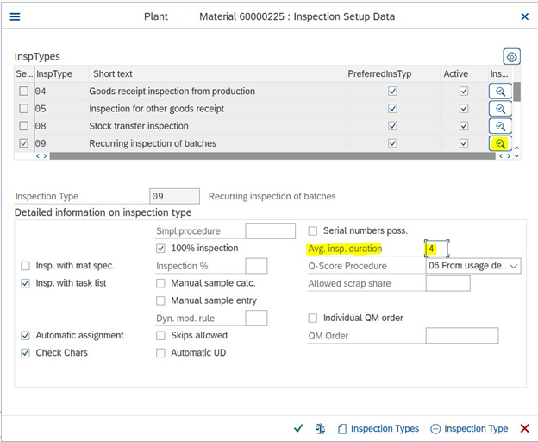This screenshot has height=442, width=538.
Task: Click highlighted magnifier for inspection type 09
Action: [500, 143]
